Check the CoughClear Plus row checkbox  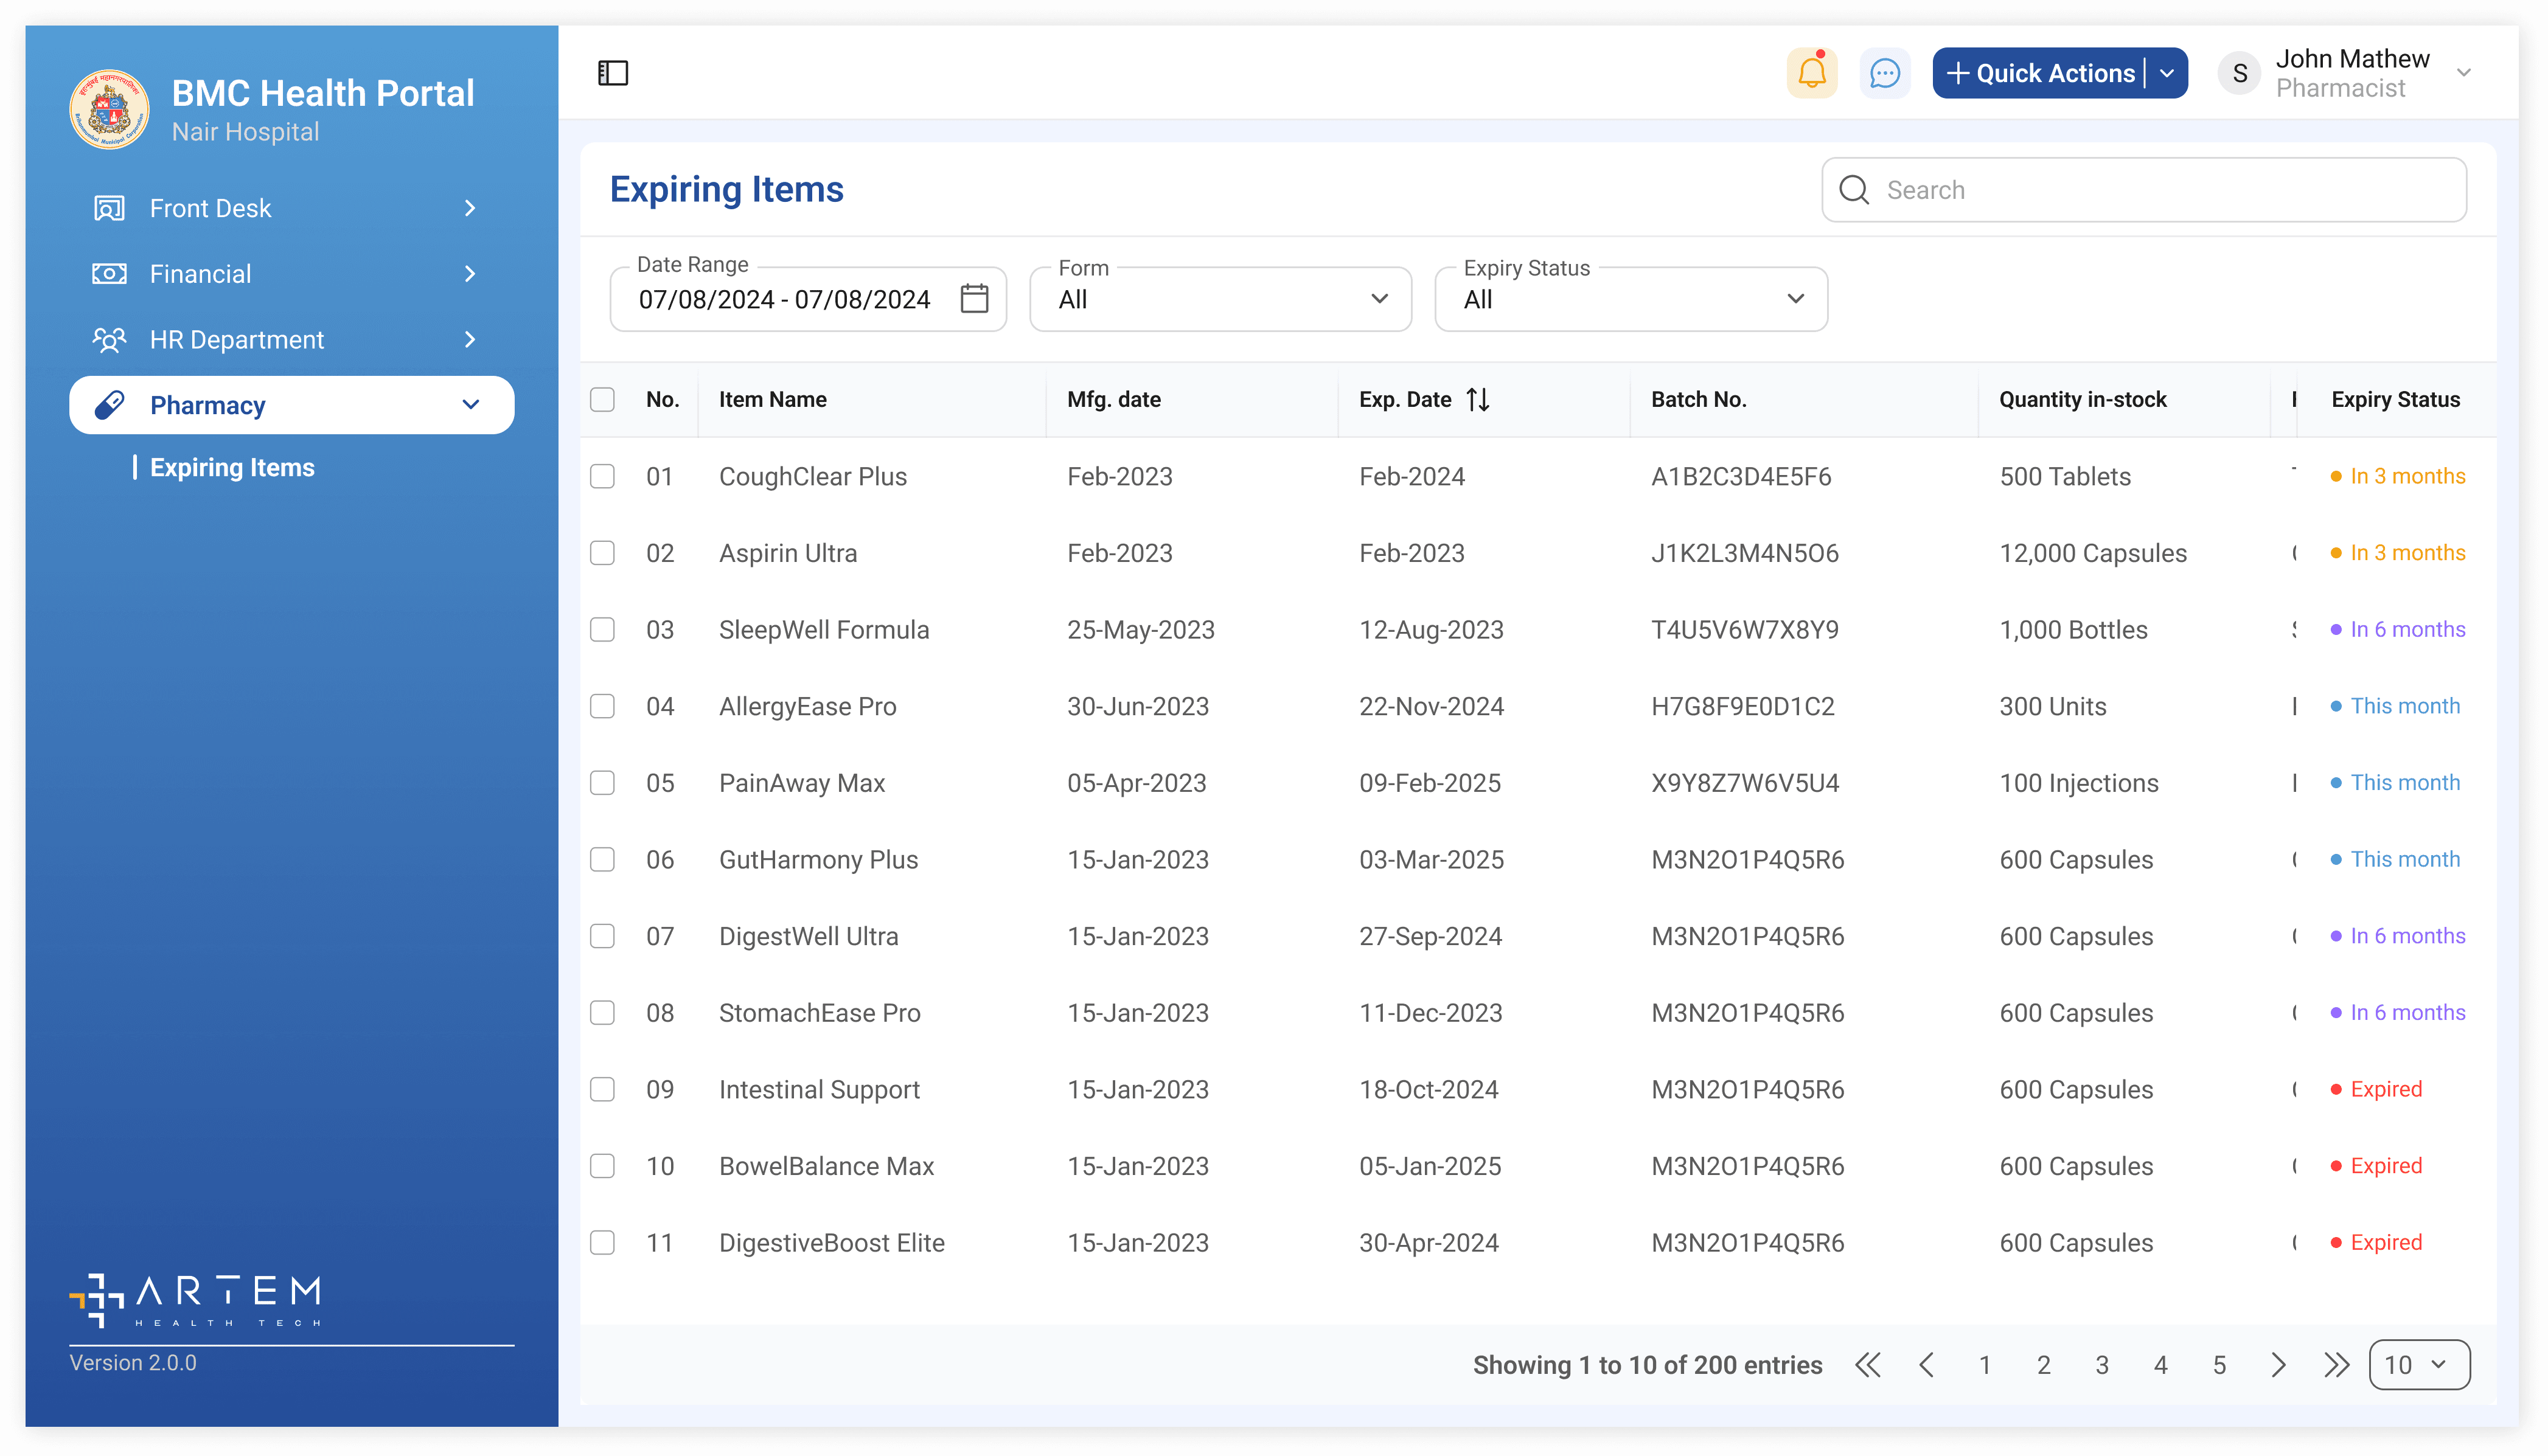pos(602,476)
